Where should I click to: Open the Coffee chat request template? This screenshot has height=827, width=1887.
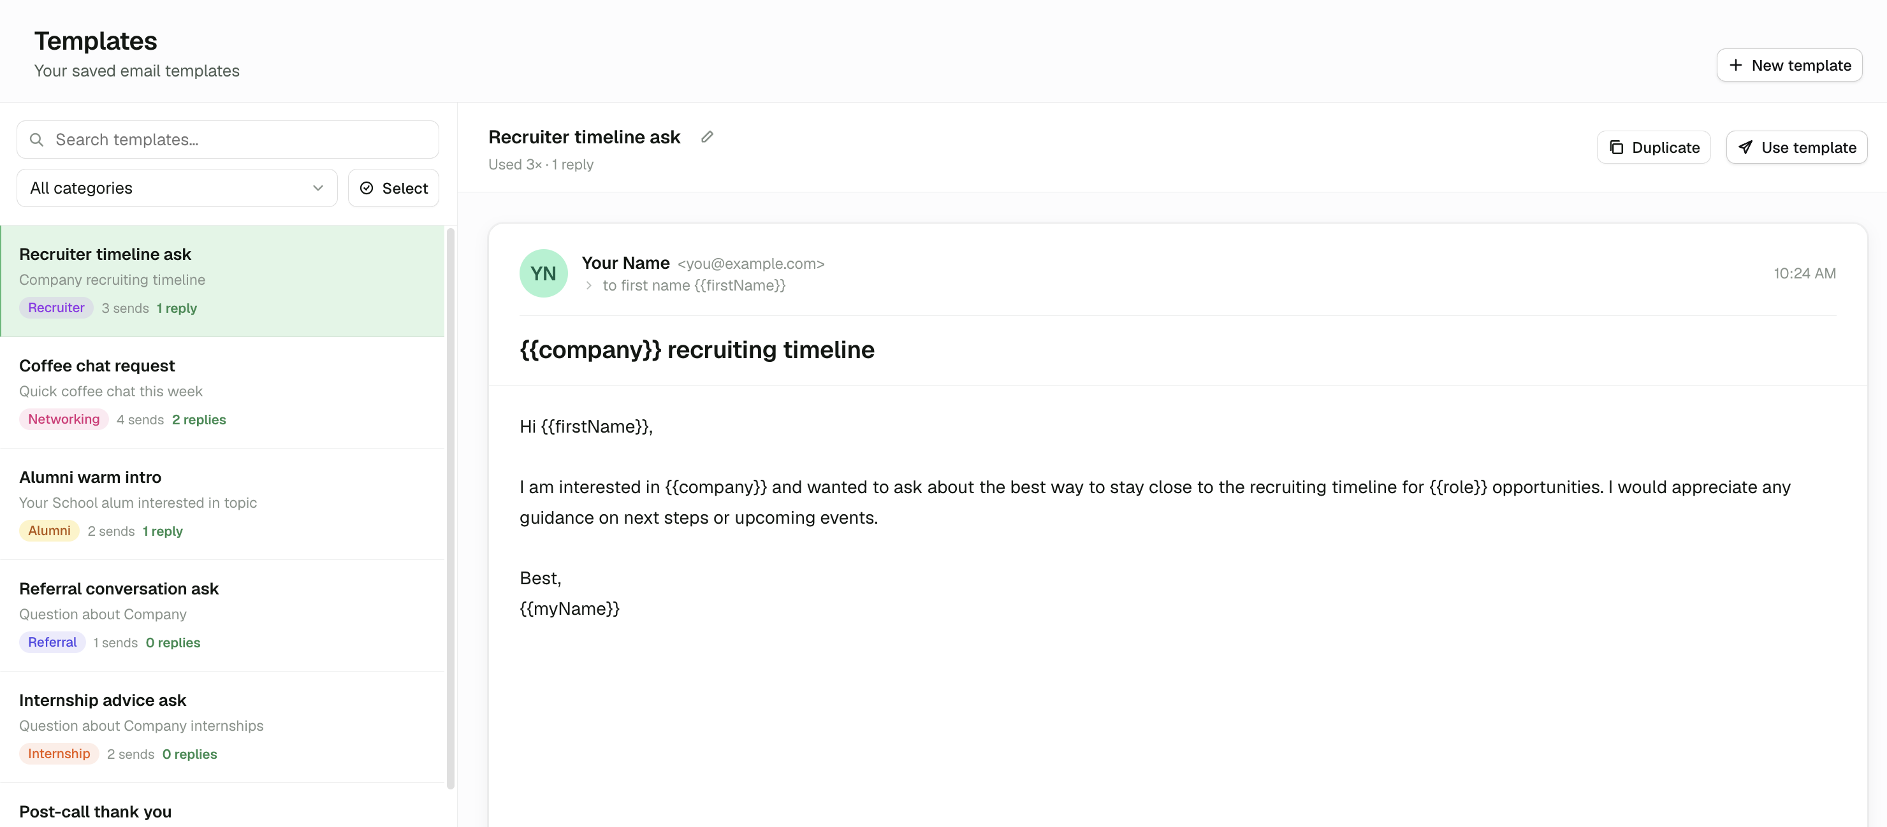tap(222, 393)
